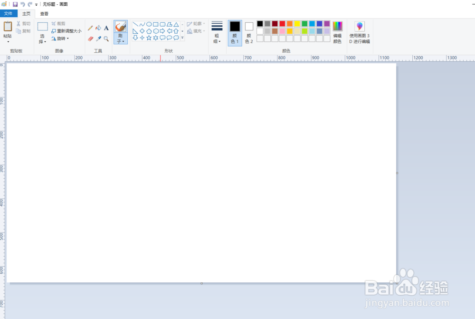Pick the Four-point star shape
475x319 pixels.
[x=142, y=38]
